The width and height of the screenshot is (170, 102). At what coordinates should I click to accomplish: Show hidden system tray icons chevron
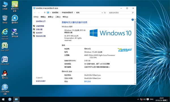coord(138,99)
